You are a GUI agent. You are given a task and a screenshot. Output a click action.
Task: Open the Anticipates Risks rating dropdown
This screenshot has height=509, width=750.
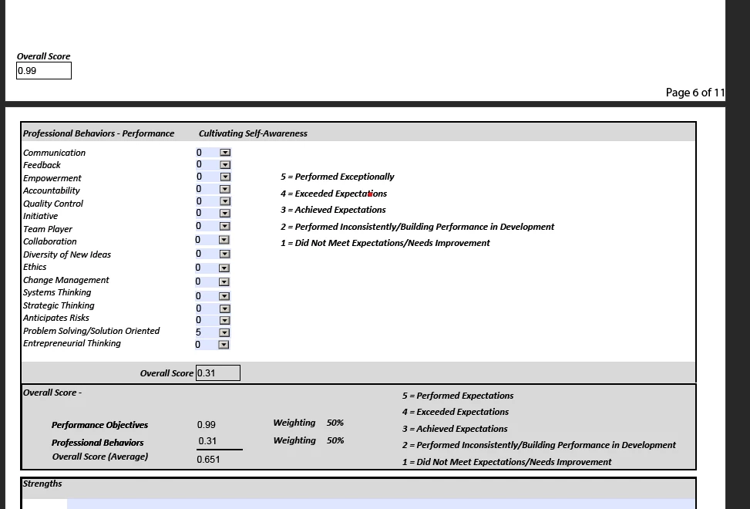coord(224,321)
